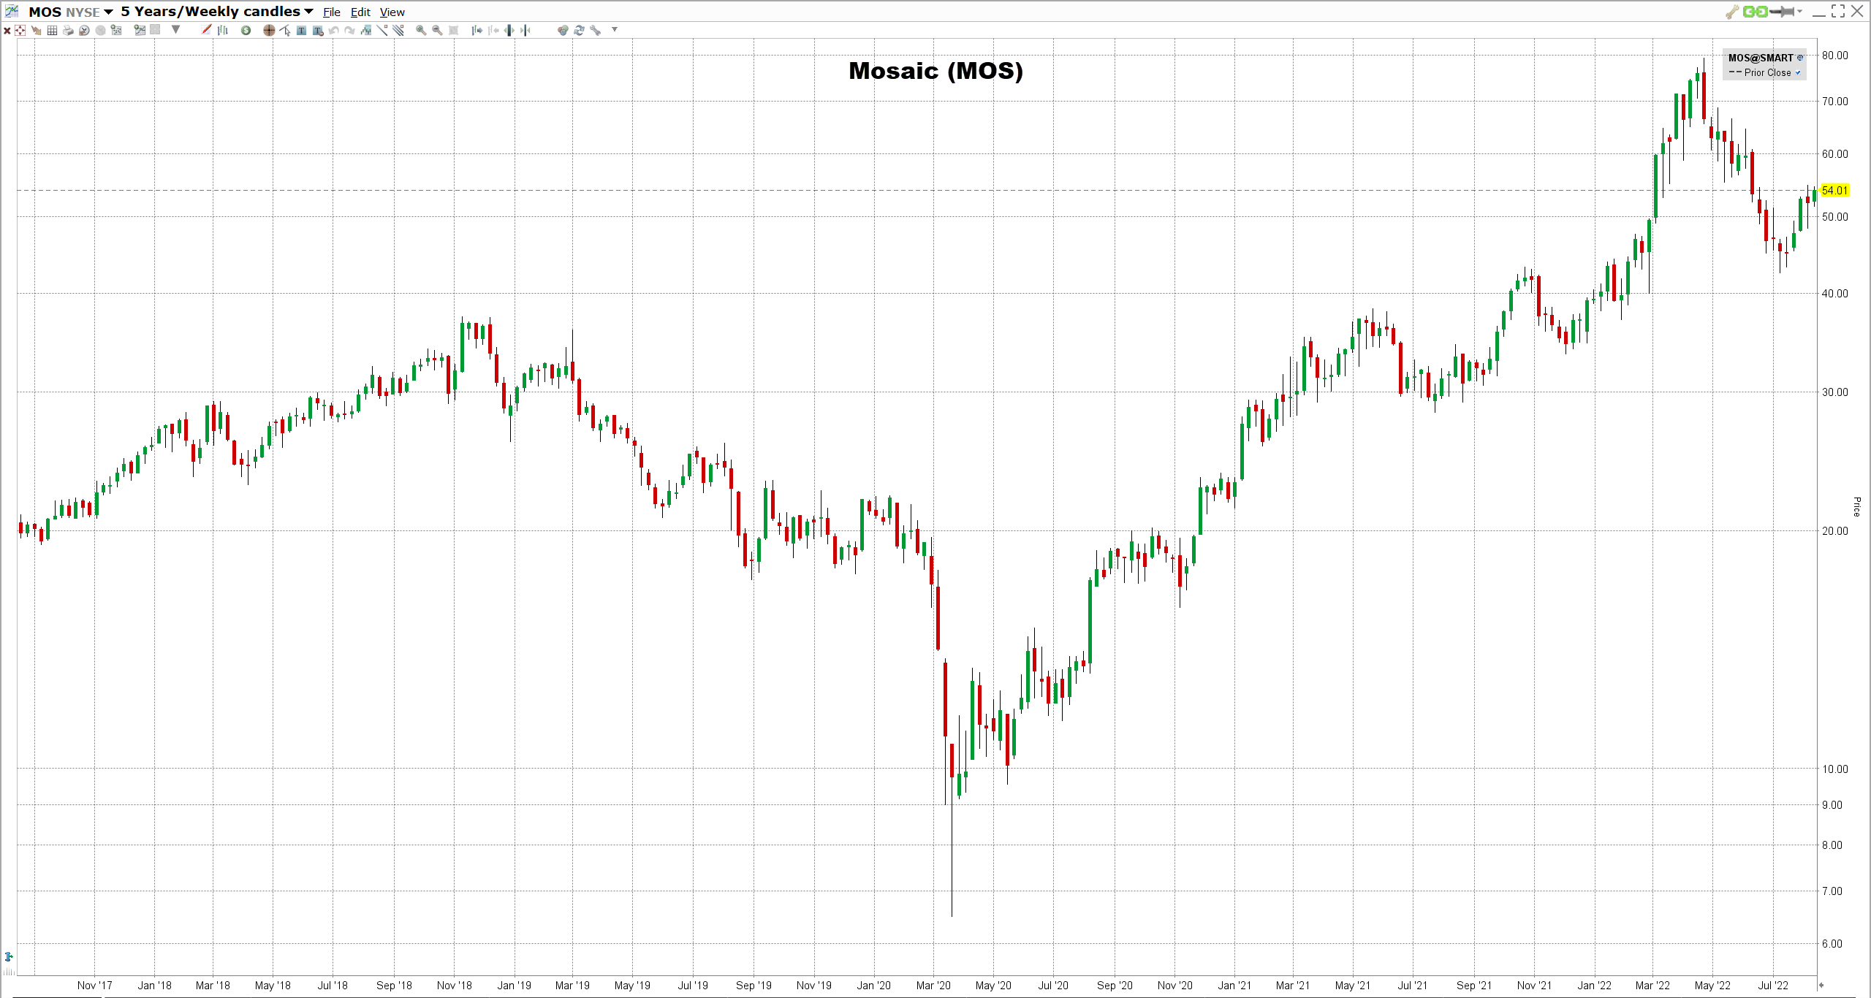This screenshot has width=1871, height=998.
Task: Click the bar chart type icon
Action: point(223,30)
